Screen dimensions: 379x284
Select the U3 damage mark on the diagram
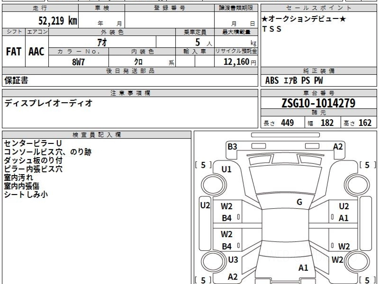[x=233, y=260]
